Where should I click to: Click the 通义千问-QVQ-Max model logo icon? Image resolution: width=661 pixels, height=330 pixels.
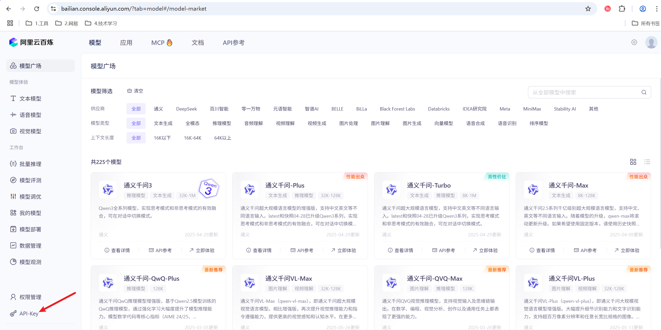click(391, 283)
